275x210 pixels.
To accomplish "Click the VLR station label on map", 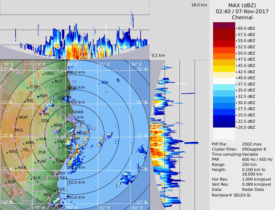I will pos(42,139).
